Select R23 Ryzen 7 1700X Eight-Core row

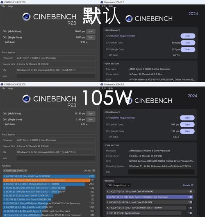point(49,211)
